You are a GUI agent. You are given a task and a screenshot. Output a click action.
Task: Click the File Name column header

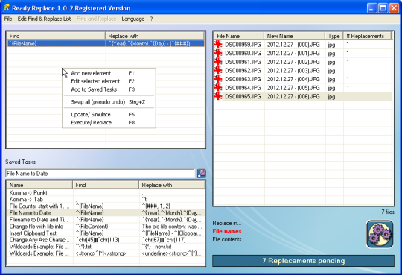tap(239, 36)
